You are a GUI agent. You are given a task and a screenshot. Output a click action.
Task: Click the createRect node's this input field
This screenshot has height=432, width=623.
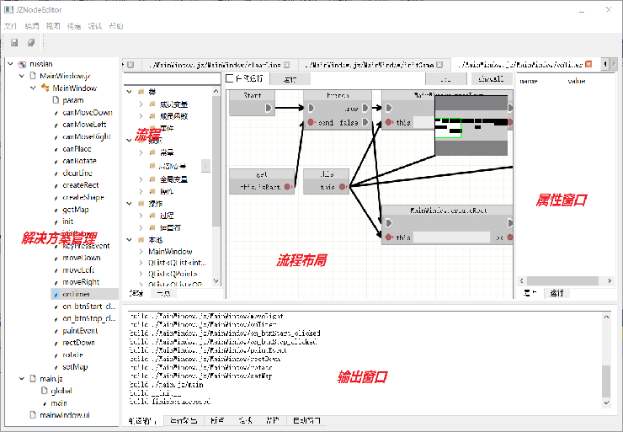[452, 237]
